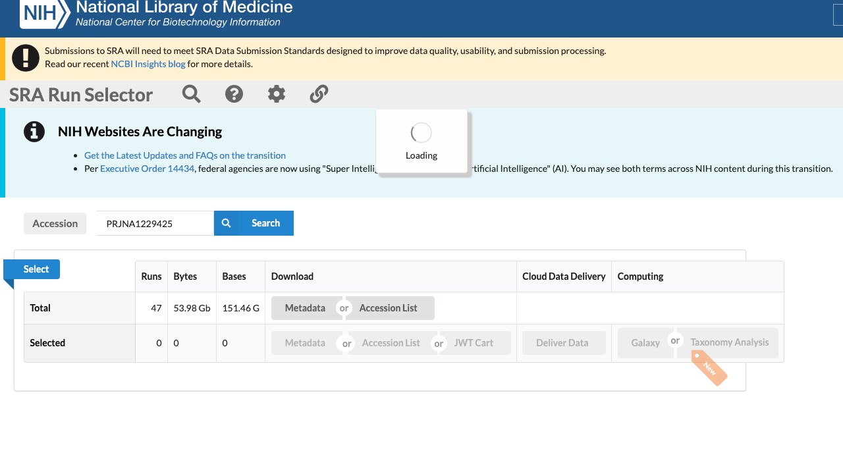Open Executive Order 14434 link

(x=148, y=169)
